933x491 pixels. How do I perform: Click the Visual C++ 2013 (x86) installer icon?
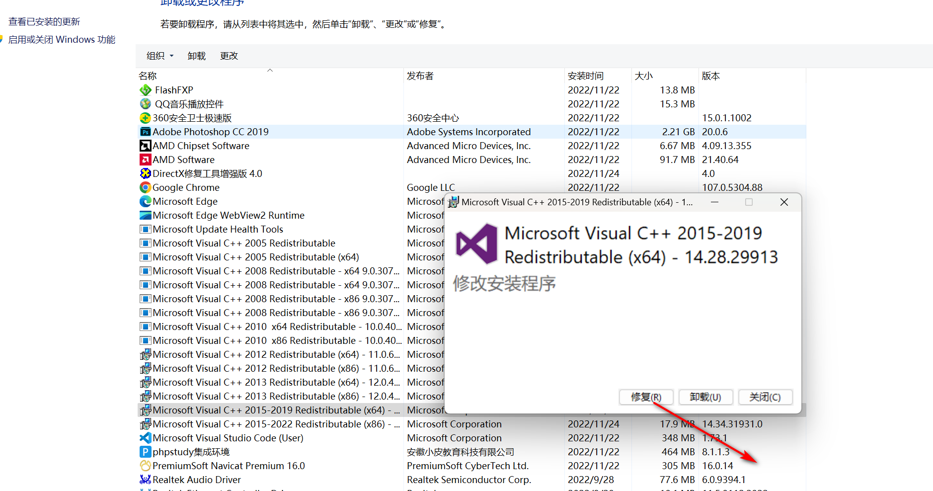(x=145, y=396)
